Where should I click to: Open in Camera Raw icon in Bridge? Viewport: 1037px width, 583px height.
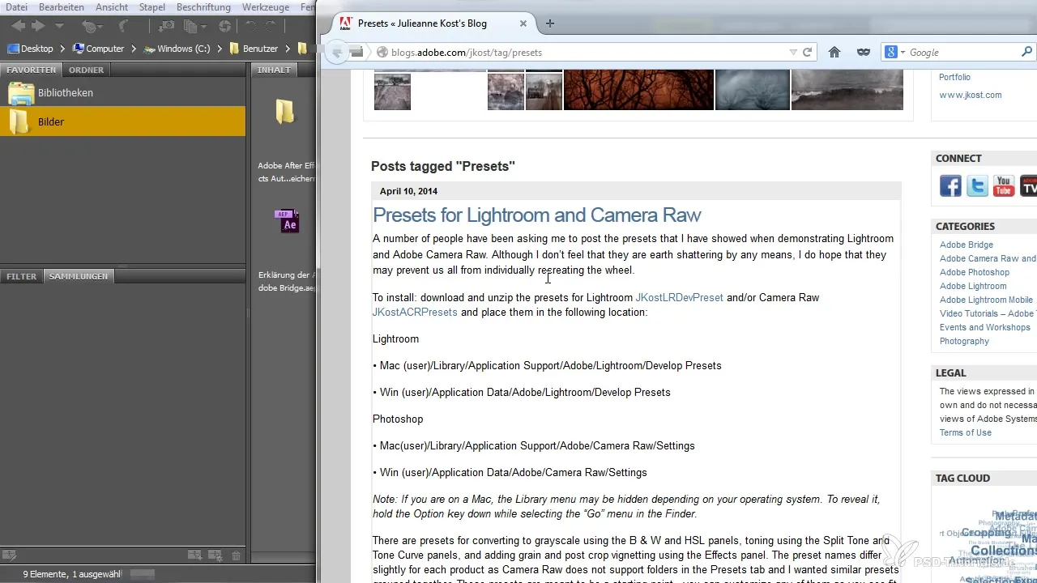pyautogui.click(x=224, y=27)
